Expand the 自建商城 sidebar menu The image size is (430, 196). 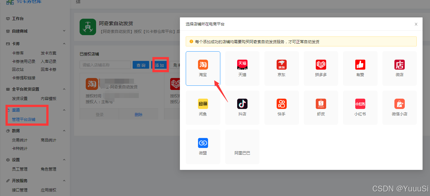pyautogui.click(x=64, y=31)
